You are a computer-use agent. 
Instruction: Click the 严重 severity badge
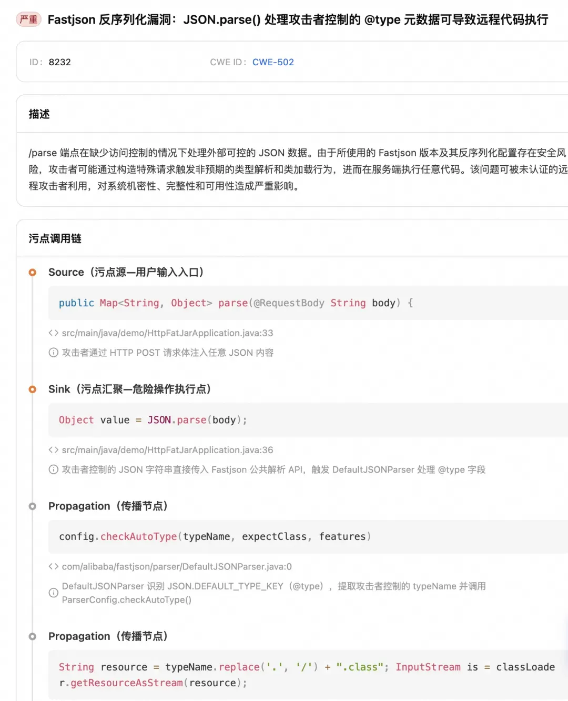coord(28,19)
